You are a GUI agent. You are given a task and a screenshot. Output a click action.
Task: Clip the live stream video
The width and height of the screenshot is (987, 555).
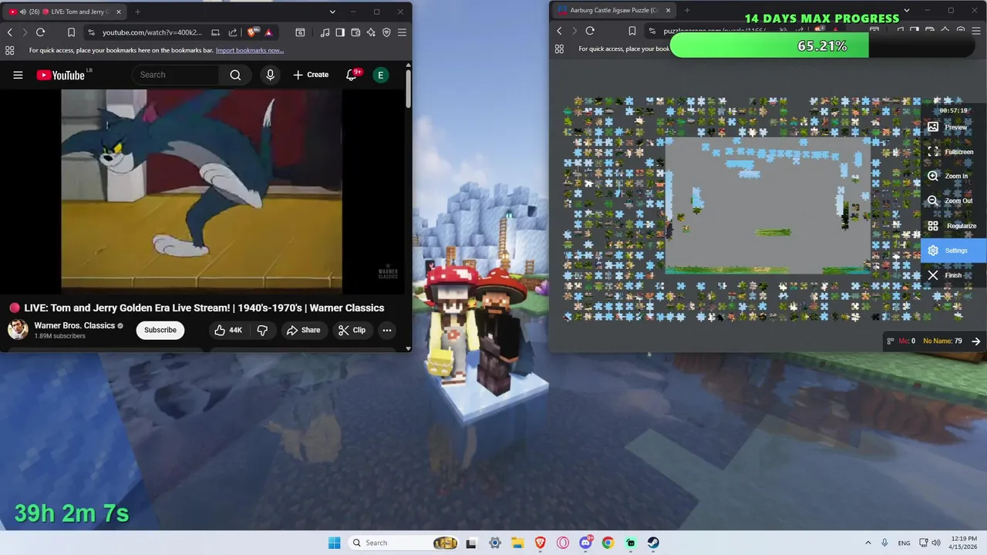352,330
